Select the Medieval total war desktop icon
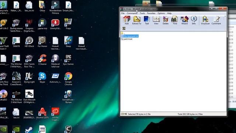 (55, 61)
